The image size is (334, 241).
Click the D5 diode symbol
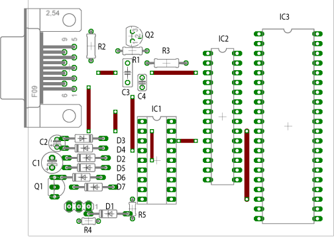click(86, 168)
